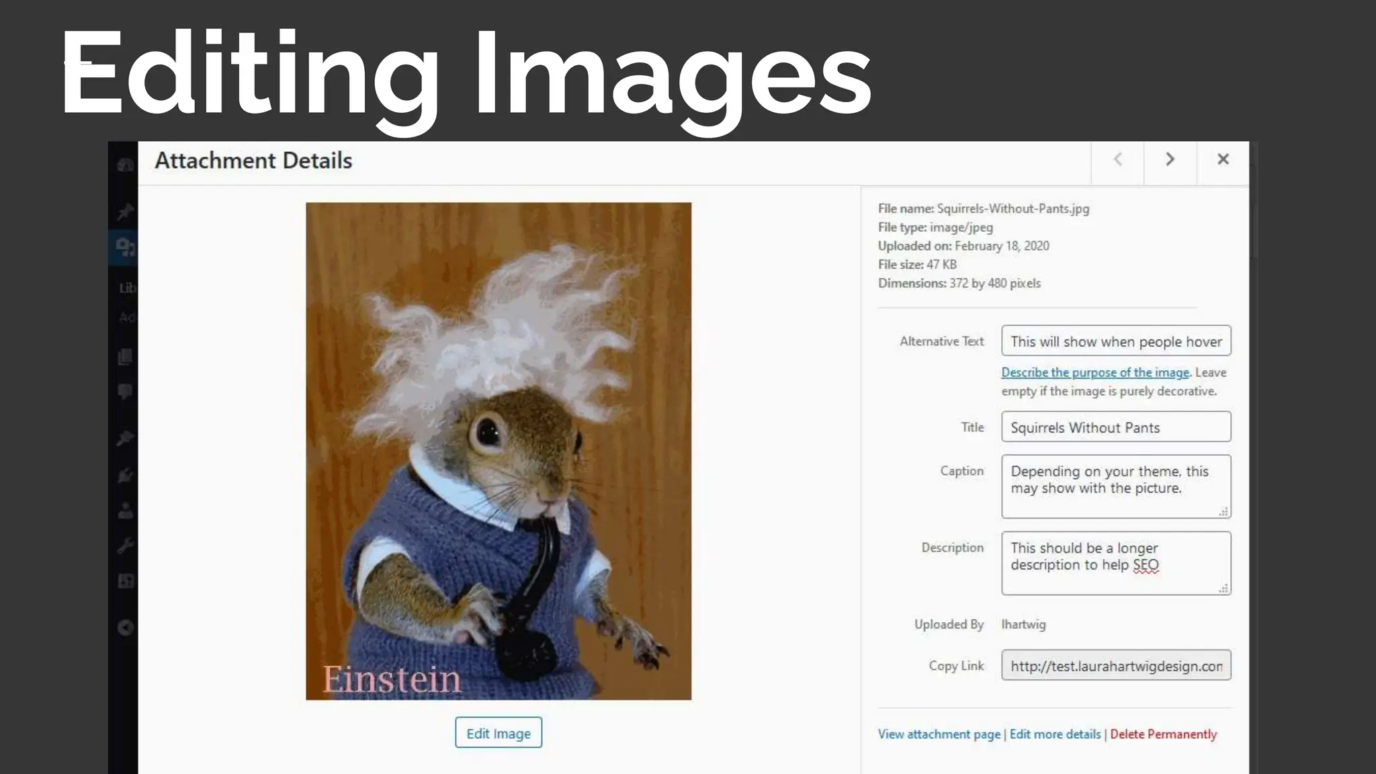Viewport: 1376px width, 774px height.
Task: Click the 'Caption' field label
Action: pyautogui.click(x=961, y=471)
